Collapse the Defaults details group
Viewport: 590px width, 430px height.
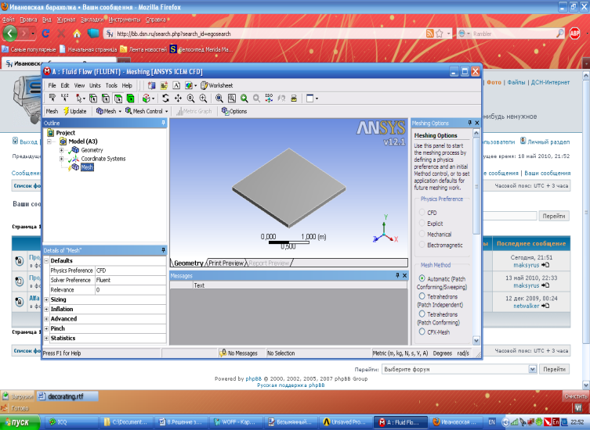pyautogui.click(x=46, y=260)
